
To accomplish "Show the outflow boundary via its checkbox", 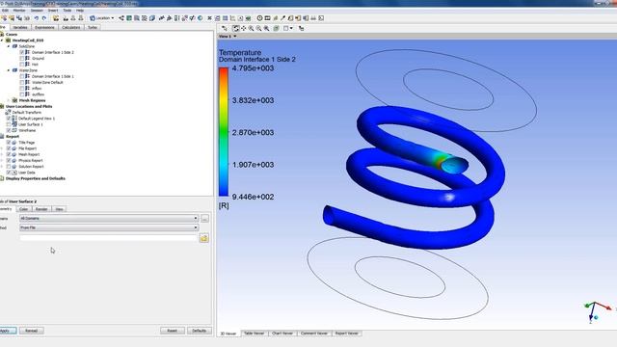I will click(x=22, y=94).
